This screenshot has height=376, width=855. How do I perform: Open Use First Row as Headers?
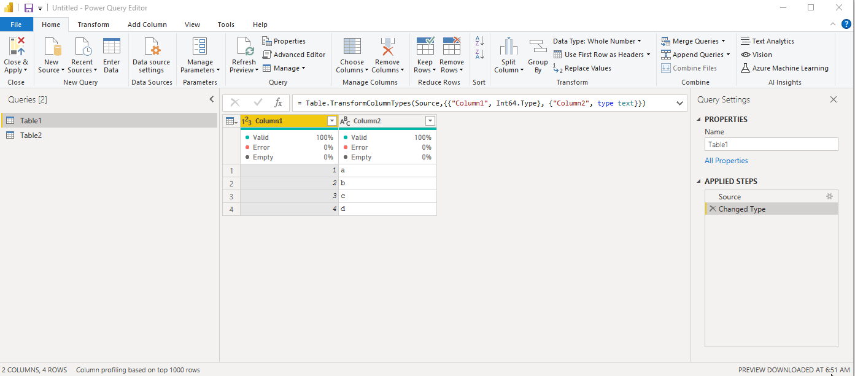(x=602, y=55)
